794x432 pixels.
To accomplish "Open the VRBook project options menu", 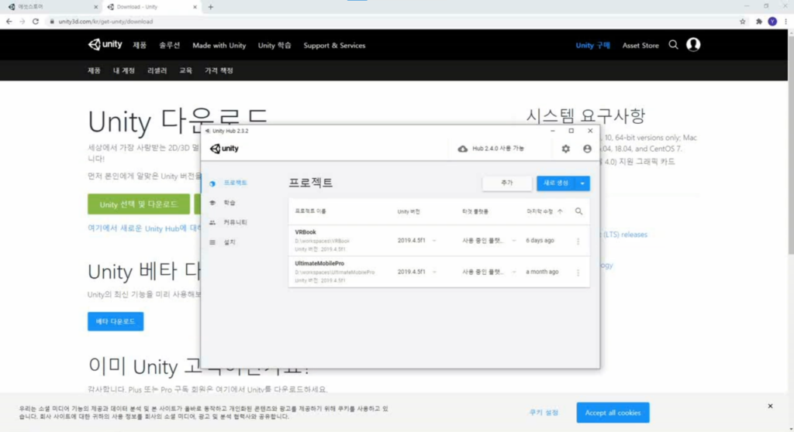I will (x=578, y=242).
